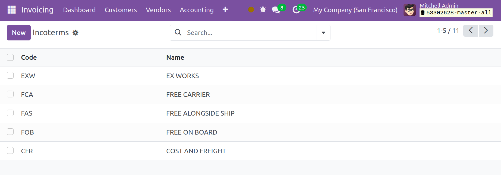
Task: Focus the Search input field
Action: [250, 33]
